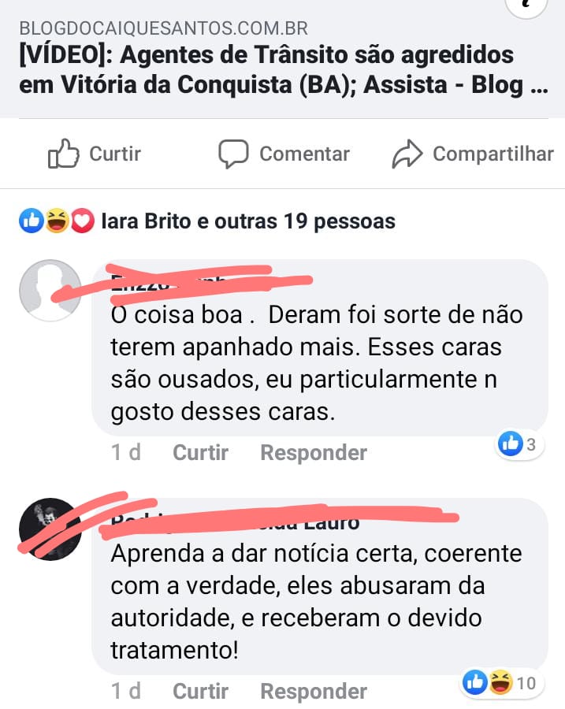The width and height of the screenshot is (565, 709).
Task: Reply to the second comment with Responder
Action: tap(314, 692)
